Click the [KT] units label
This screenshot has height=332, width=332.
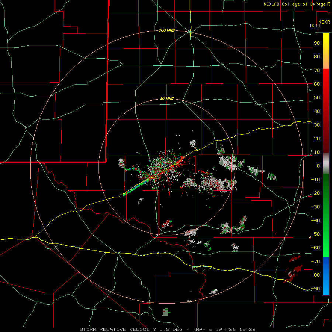tap(315, 25)
